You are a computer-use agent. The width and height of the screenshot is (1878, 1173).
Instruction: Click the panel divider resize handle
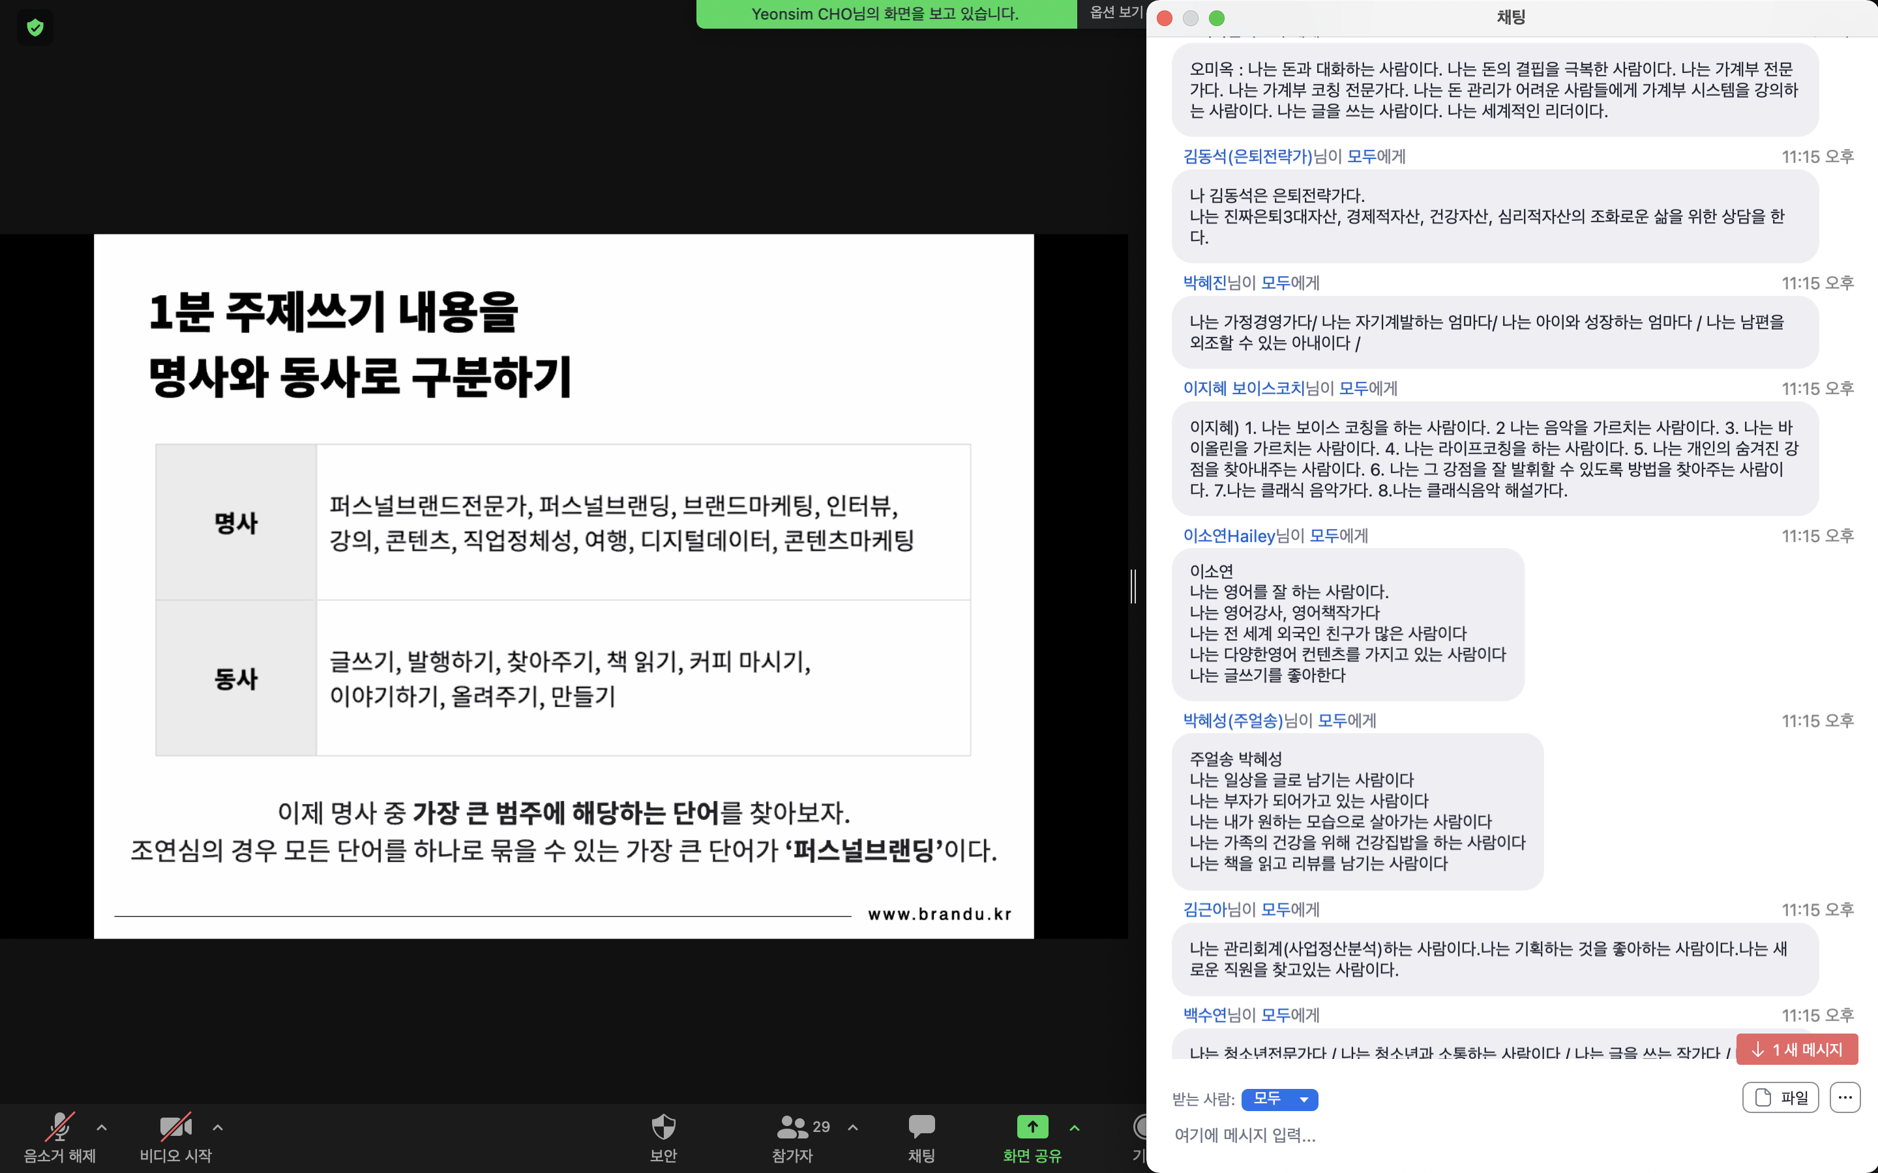pos(1134,586)
